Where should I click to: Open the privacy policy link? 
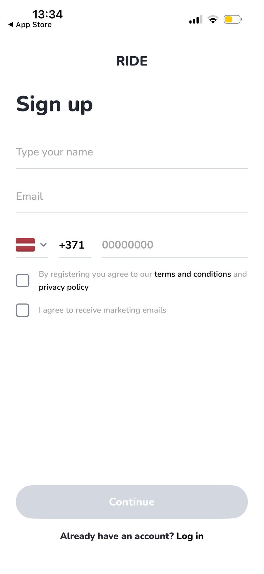[x=64, y=287]
